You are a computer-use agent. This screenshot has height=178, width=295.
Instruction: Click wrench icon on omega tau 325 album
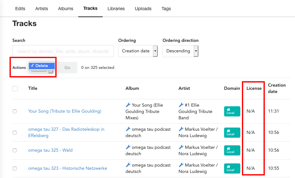(x=128, y=147)
